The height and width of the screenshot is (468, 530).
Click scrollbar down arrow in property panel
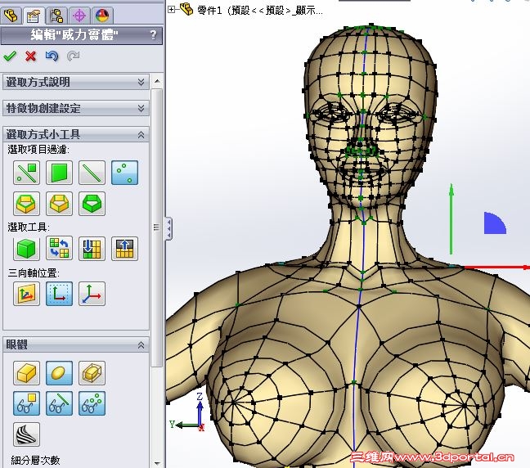[157, 462]
